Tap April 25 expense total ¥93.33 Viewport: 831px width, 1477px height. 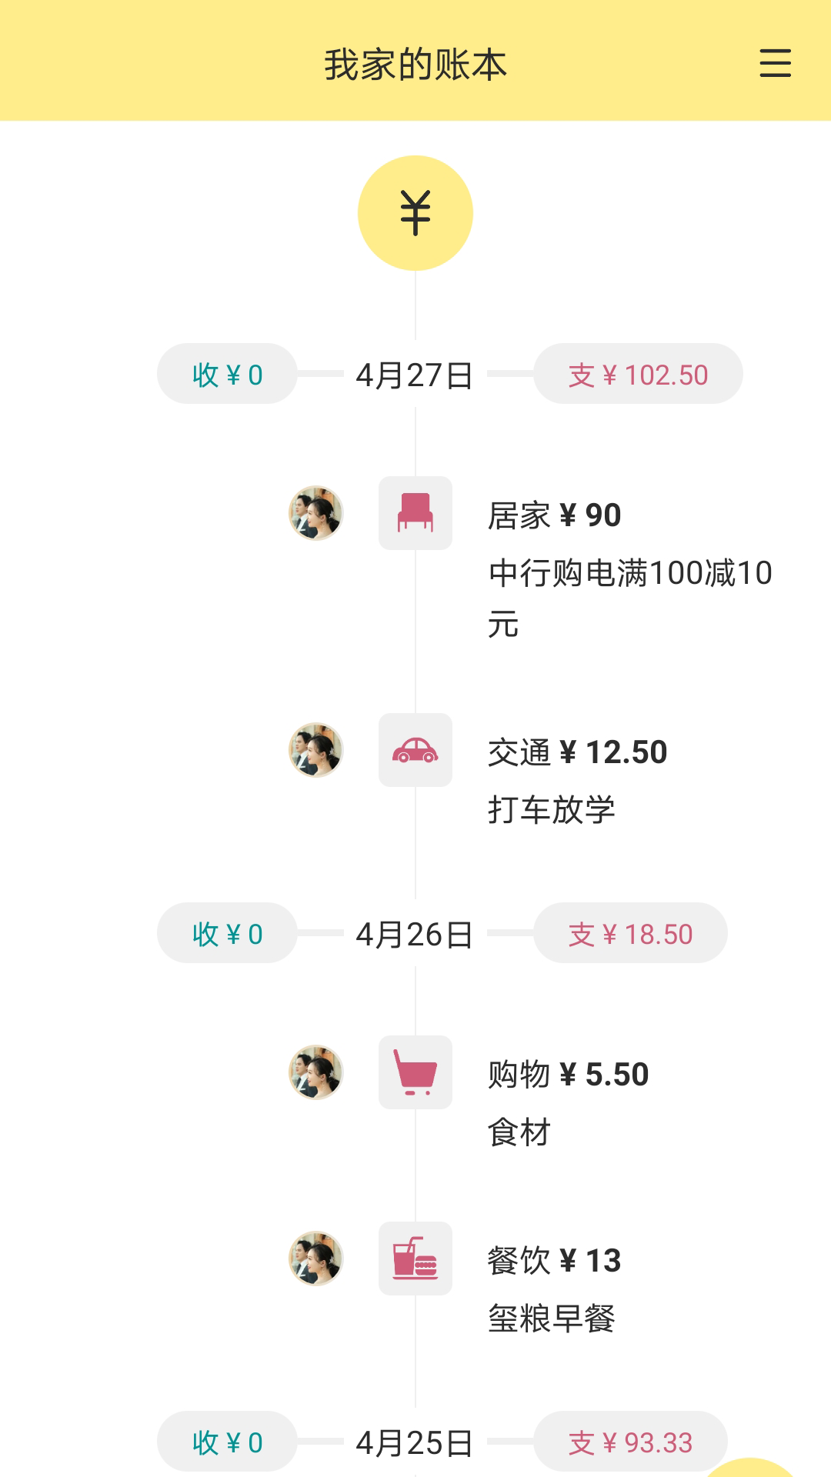pyautogui.click(x=630, y=1443)
